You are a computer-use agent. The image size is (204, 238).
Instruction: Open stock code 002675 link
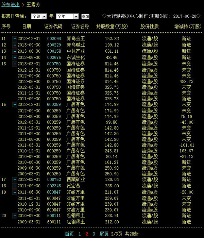coord(54,58)
